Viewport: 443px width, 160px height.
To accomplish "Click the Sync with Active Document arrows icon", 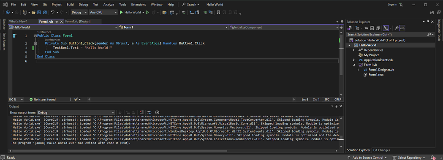I will pyautogui.click(x=367, y=28).
